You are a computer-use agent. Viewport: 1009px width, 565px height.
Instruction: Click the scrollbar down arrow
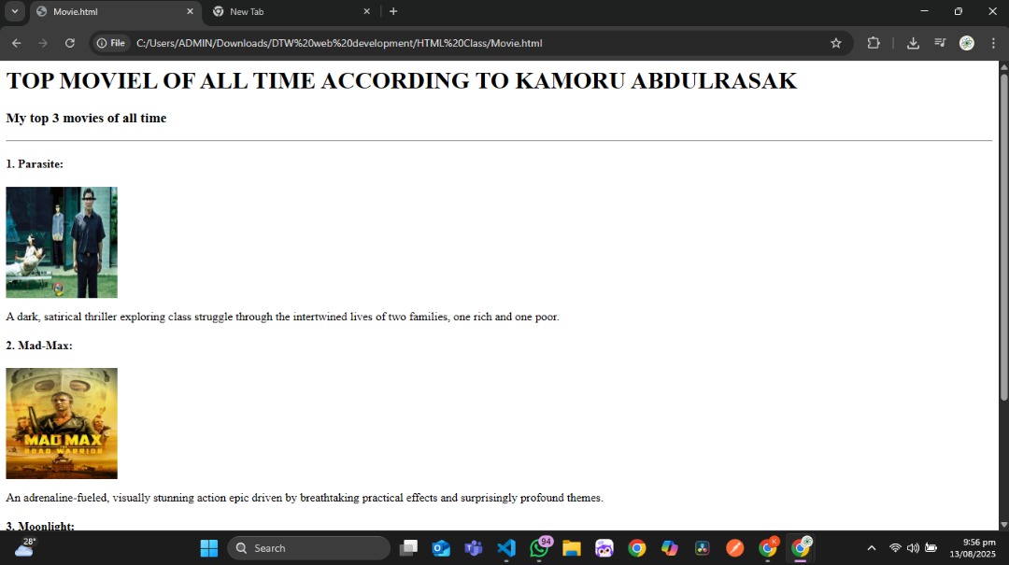coord(1003,525)
